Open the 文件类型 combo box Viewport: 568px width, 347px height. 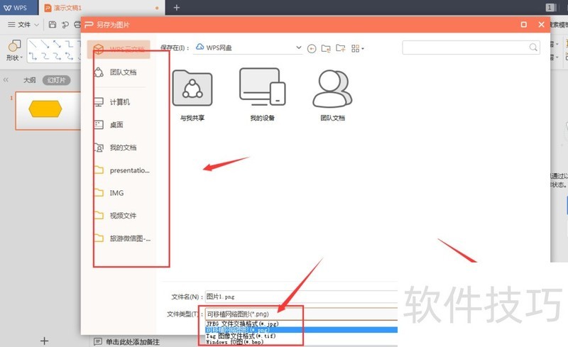tap(301, 314)
